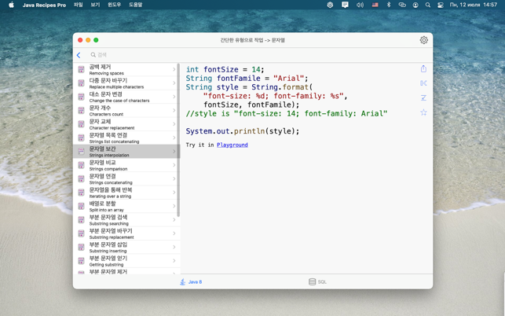Click the magnifier icon in search bar
Screen dimensions: 505x316
pos(93,55)
